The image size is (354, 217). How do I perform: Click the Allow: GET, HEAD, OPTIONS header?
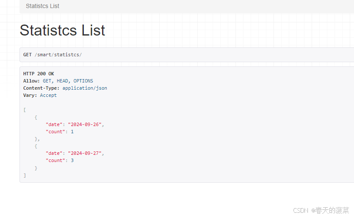(x=58, y=81)
